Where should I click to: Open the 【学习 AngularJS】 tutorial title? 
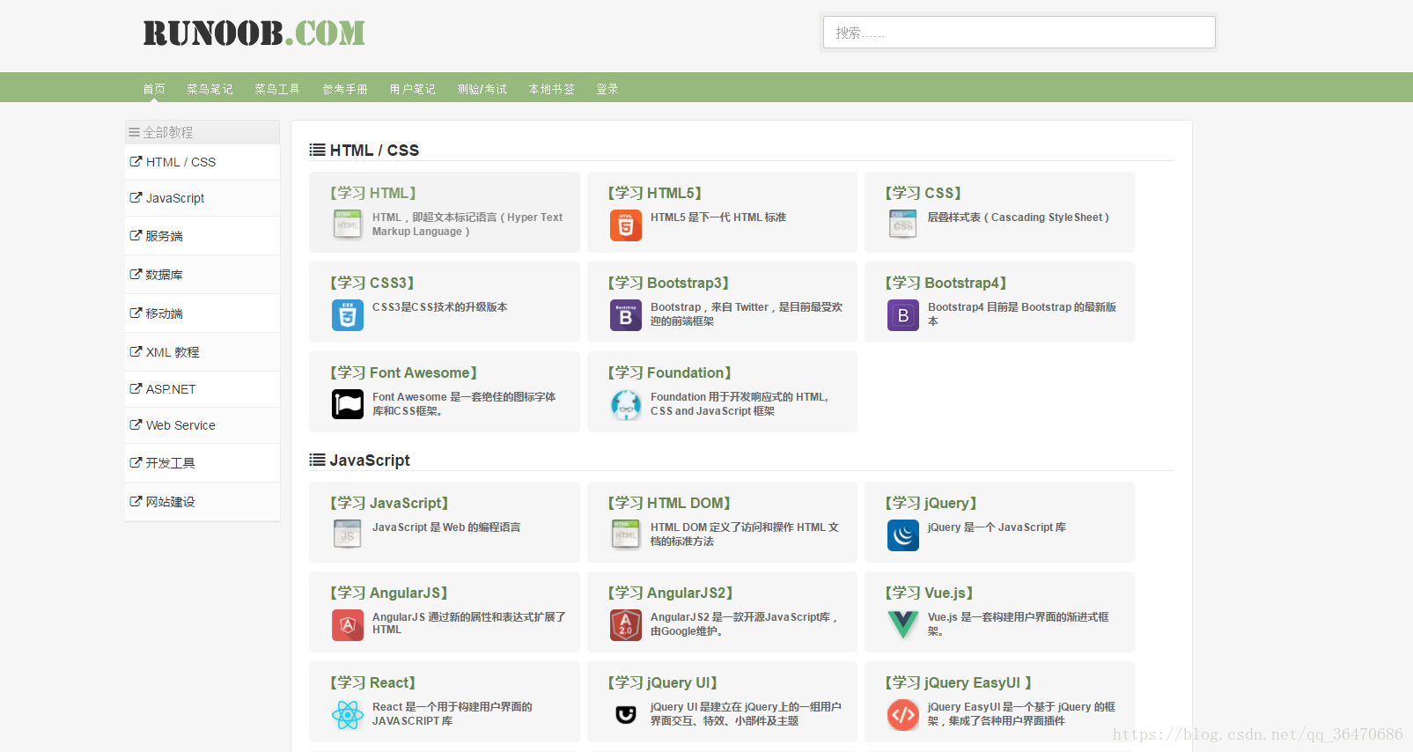389,593
